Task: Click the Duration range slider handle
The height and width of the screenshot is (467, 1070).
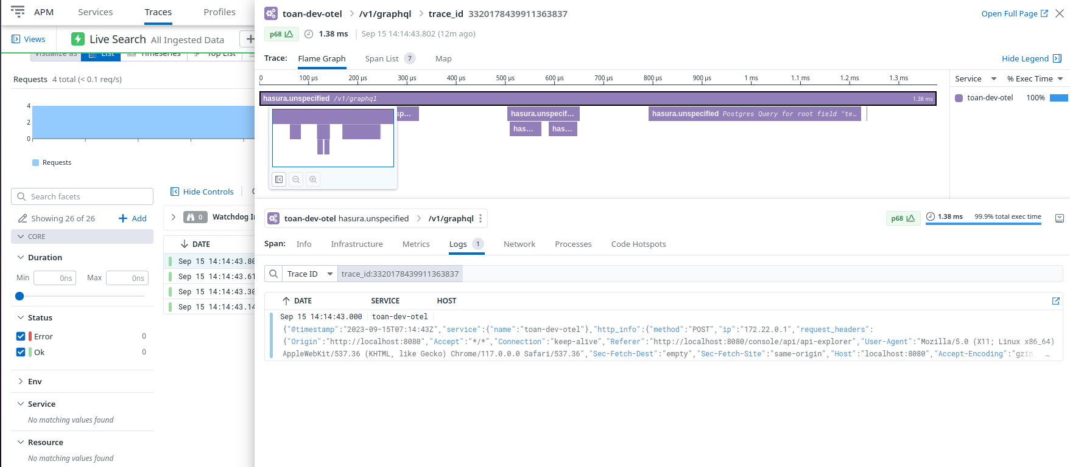Action: [x=19, y=296]
